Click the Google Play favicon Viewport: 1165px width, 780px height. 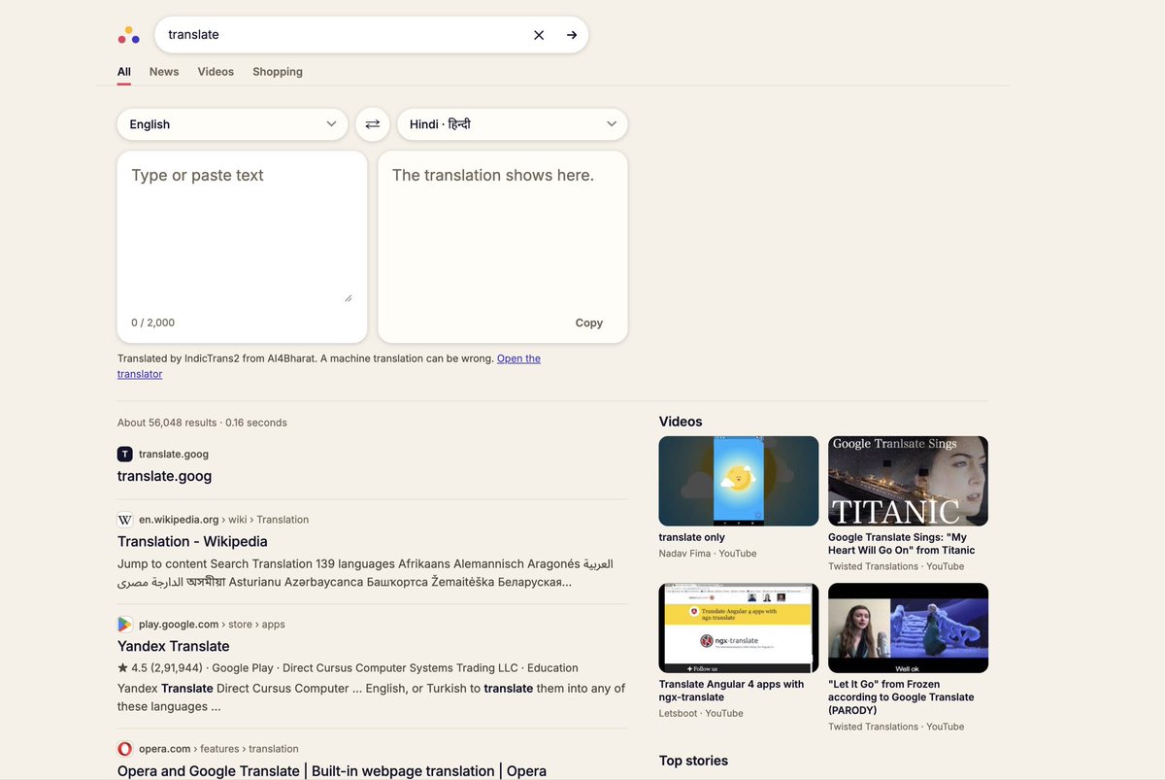click(x=125, y=625)
